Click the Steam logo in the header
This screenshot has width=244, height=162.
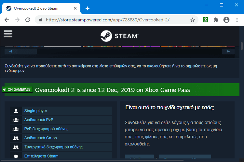(119, 36)
